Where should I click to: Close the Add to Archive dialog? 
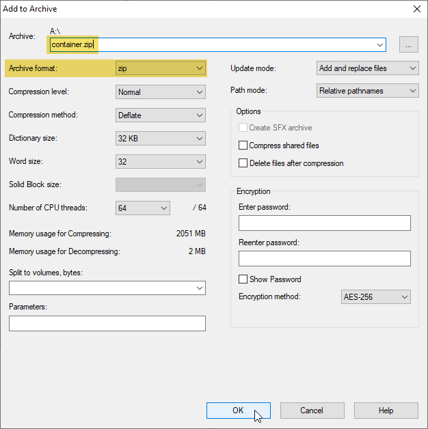(x=416, y=9)
